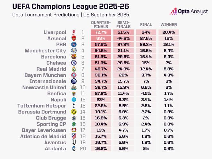Select the Tottenham Hotspur crest

click(x=73, y=106)
